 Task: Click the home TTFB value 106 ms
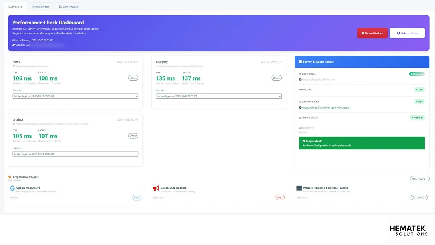point(22,78)
